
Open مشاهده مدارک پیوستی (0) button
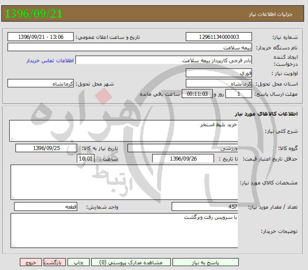(x=131, y=262)
